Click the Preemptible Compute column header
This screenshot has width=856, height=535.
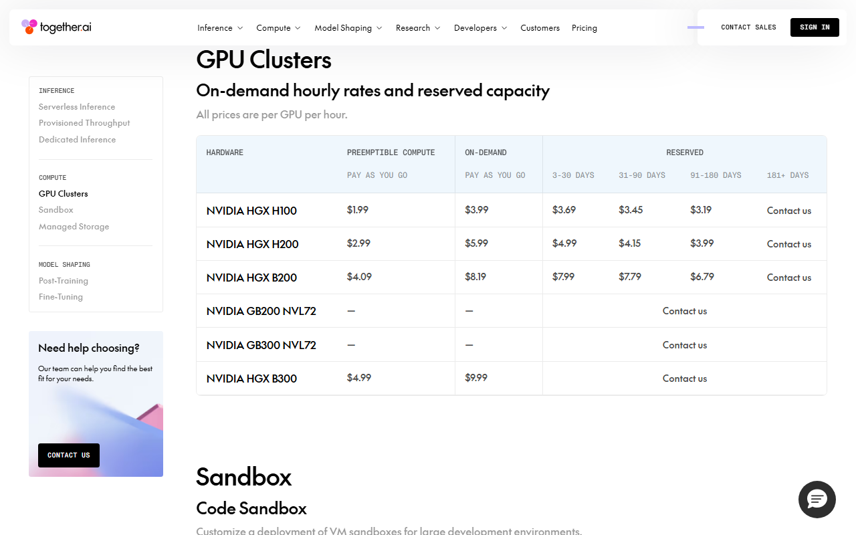coord(391,152)
